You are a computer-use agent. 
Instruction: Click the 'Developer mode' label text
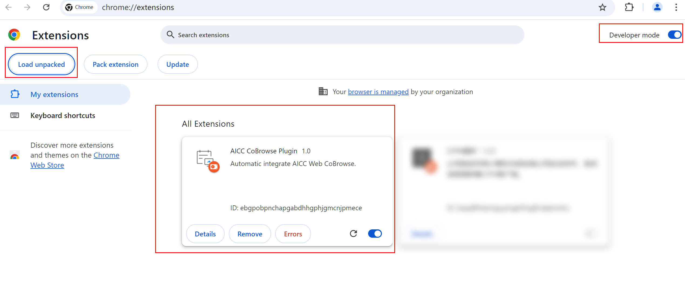pos(634,35)
